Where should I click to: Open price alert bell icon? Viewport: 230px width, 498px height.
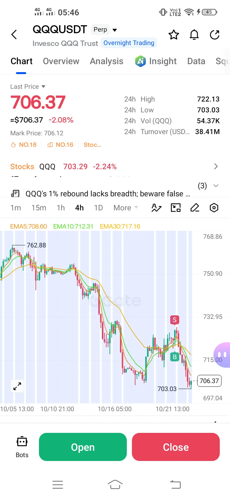194,34
